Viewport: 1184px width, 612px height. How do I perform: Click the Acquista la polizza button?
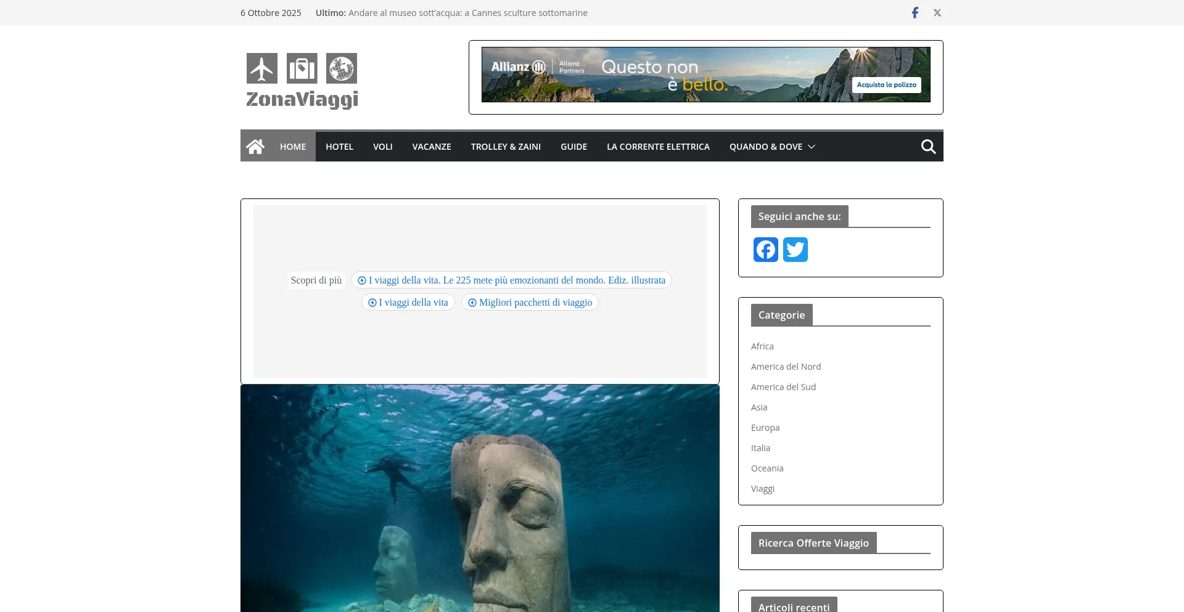886,85
